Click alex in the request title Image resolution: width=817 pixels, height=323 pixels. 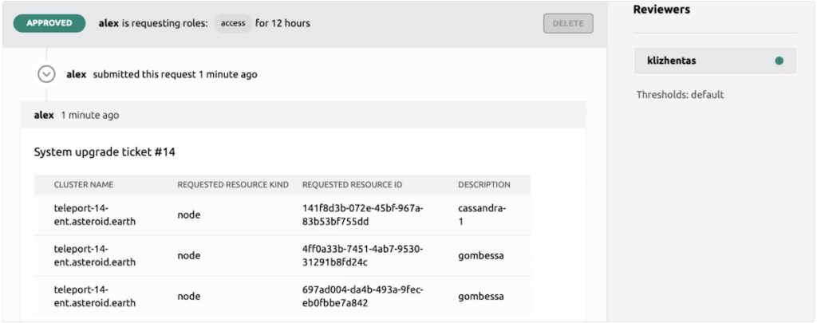pyautogui.click(x=109, y=23)
